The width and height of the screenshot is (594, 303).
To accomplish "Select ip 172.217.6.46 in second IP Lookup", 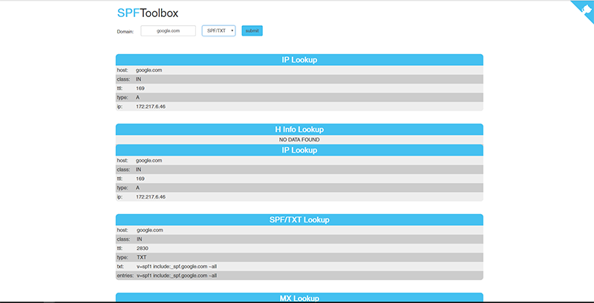I will [151, 197].
